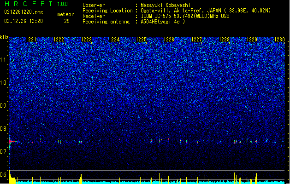Click the timestamp 02.12.26 12:20
290x184 pixels.
click(x=24, y=21)
